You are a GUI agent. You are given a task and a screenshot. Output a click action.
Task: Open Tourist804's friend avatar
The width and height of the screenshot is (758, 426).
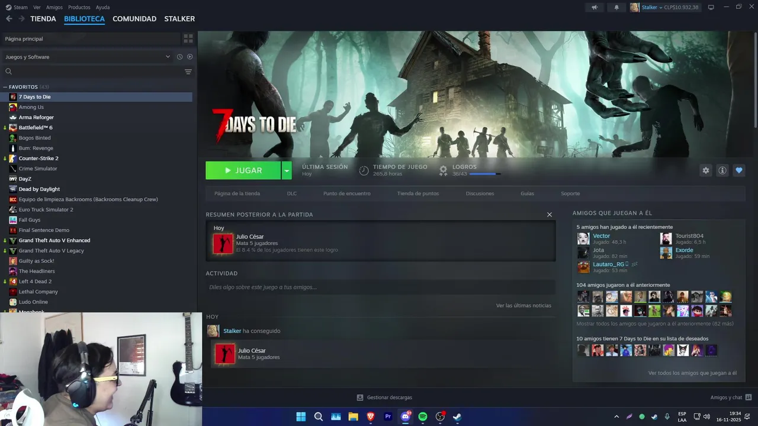tap(666, 238)
